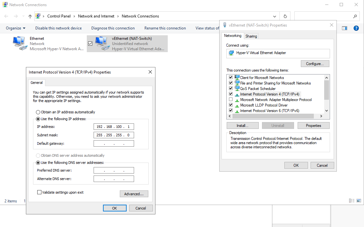Click the Client for Microsoft Networks icon
This screenshot has width=364, height=227.
(237, 77)
